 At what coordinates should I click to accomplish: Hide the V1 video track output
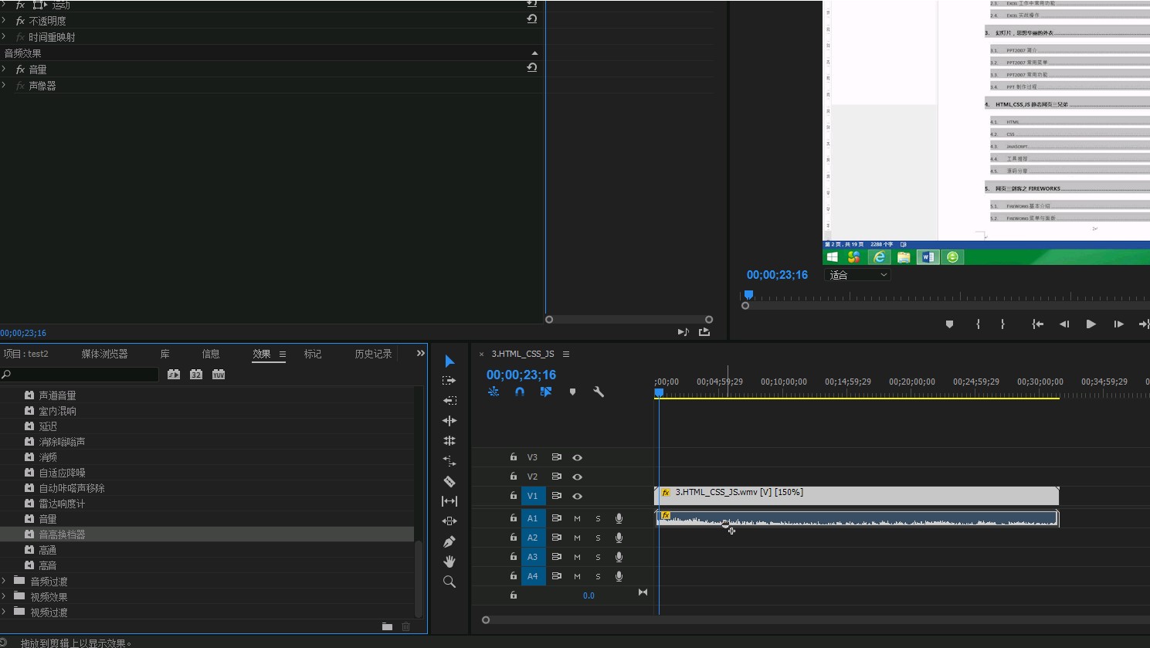click(x=577, y=496)
